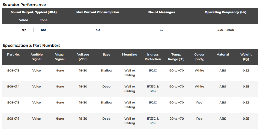Screen dimensions: 264x136
Task: Click the Max Current Consumption header
Action: pyautogui.click(x=97, y=12)
